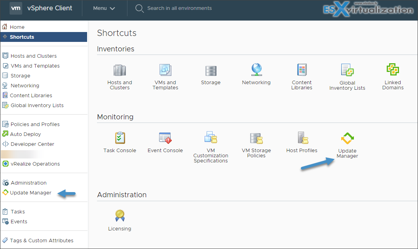Screen dimensions: 418x249
Task: Open the Update Manager shortcut in Monitoring
Action: tap(347, 139)
